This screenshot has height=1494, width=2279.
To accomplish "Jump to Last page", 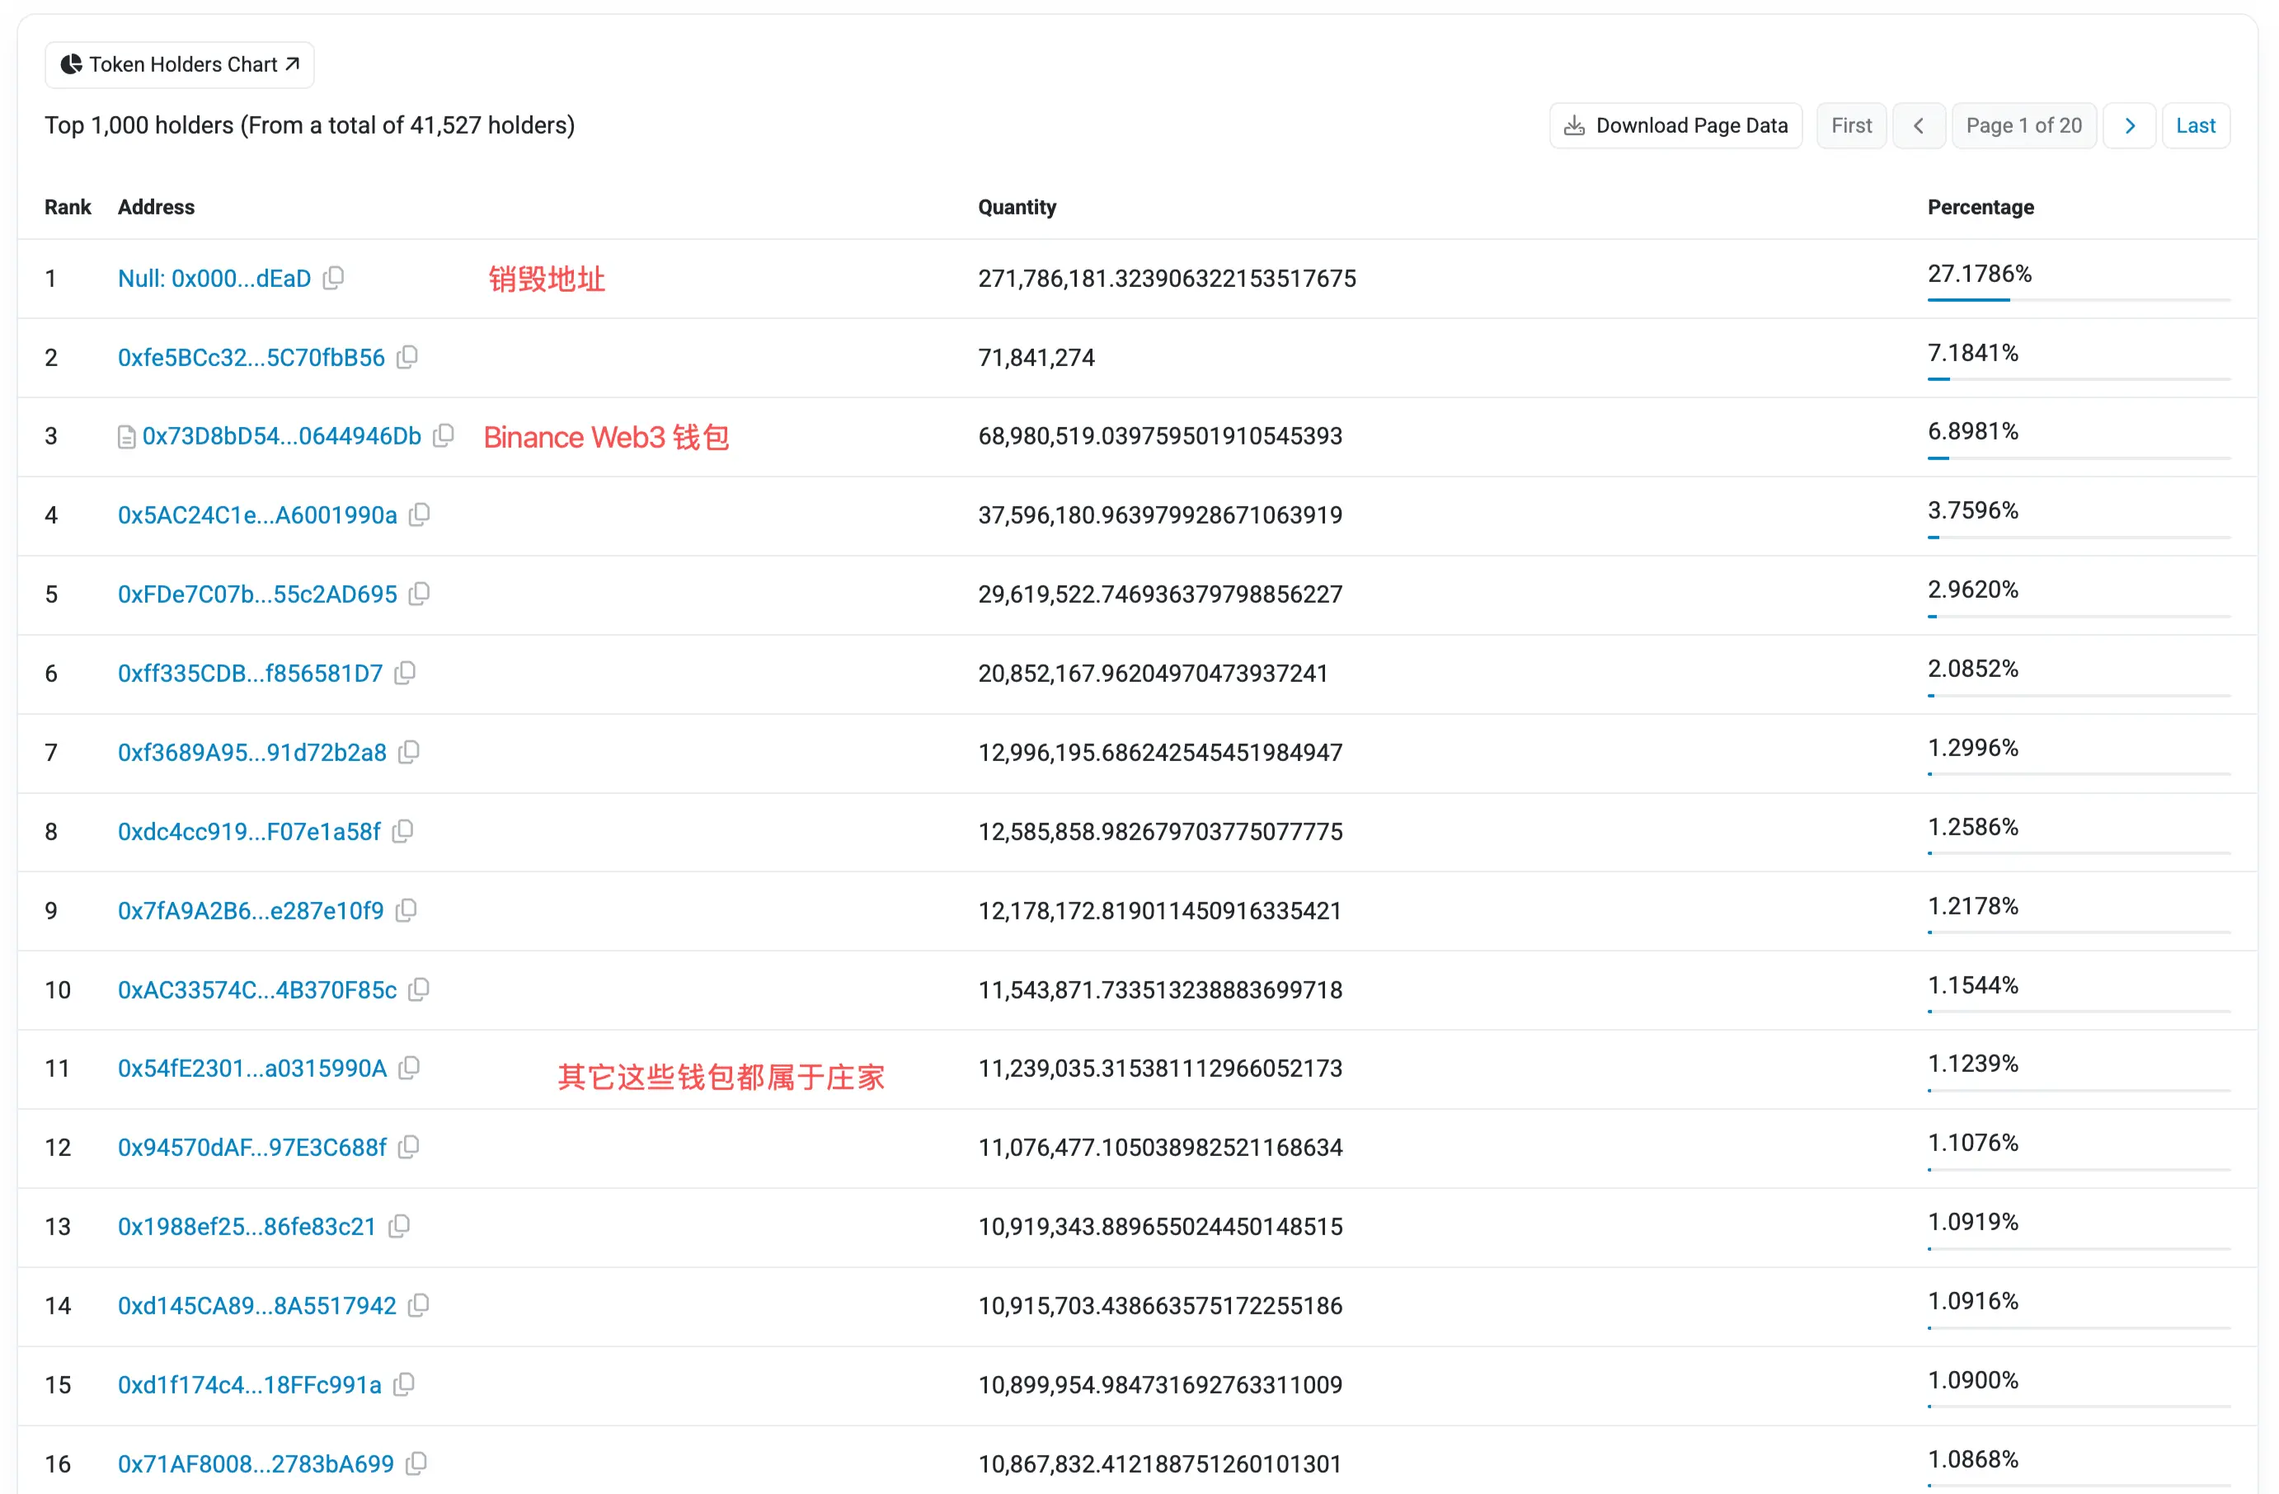I will [x=2195, y=125].
